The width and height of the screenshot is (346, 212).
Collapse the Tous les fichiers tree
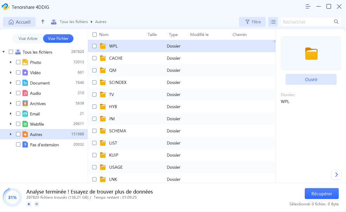click(x=4, y=52)
